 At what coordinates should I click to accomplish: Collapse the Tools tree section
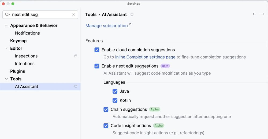click(6, 79)
